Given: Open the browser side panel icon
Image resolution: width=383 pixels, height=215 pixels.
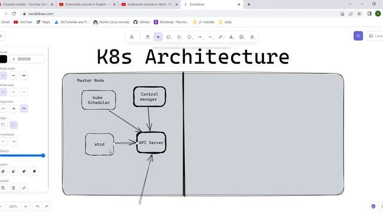Looking at the screenshot, I should (369, 14).
